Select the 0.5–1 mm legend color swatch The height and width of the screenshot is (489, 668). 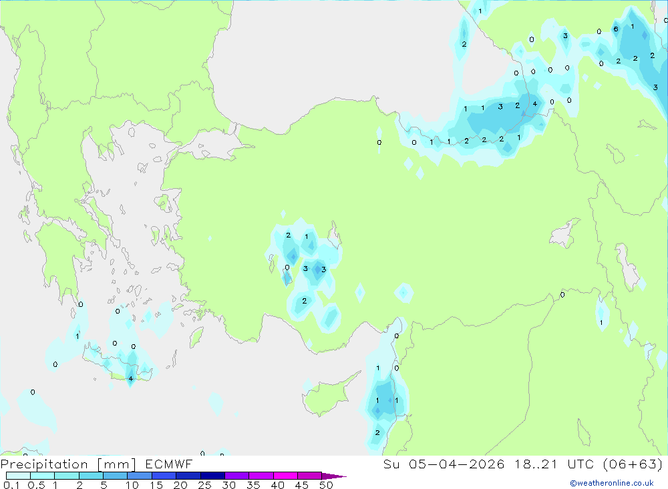(43, 476)
